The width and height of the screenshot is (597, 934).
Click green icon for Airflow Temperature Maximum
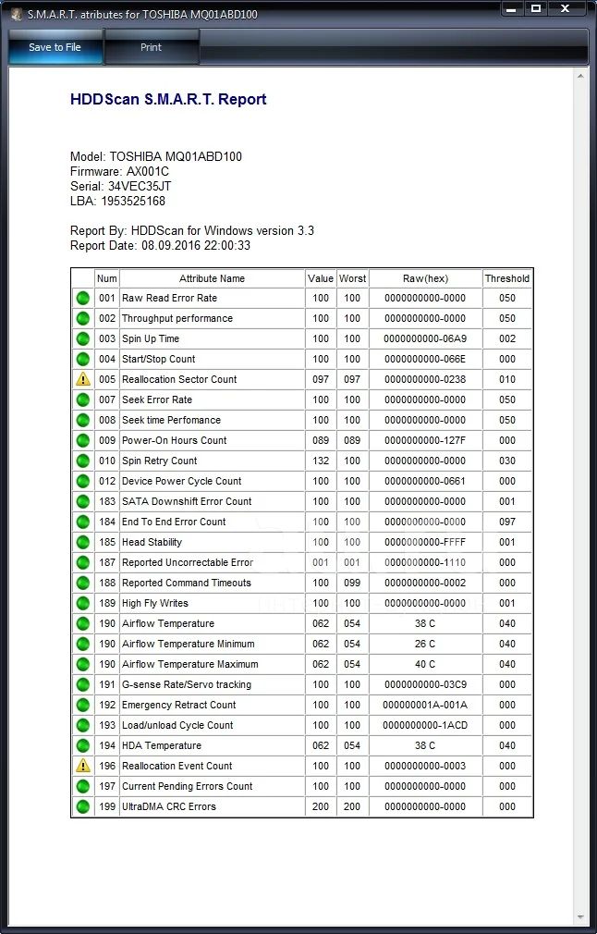[x=83, y=664]
